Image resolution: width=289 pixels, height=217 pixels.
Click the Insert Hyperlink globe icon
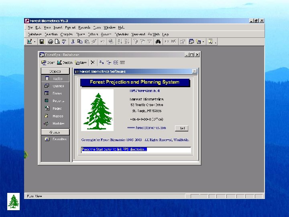tap(111, 42)
